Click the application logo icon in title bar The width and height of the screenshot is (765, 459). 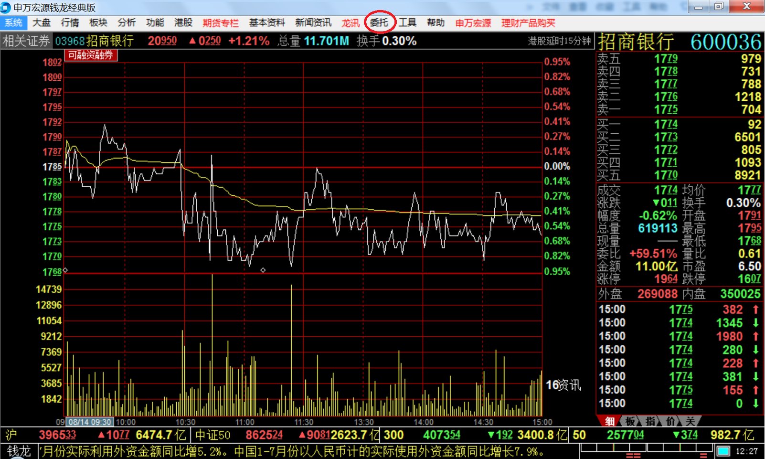(6, 7)
